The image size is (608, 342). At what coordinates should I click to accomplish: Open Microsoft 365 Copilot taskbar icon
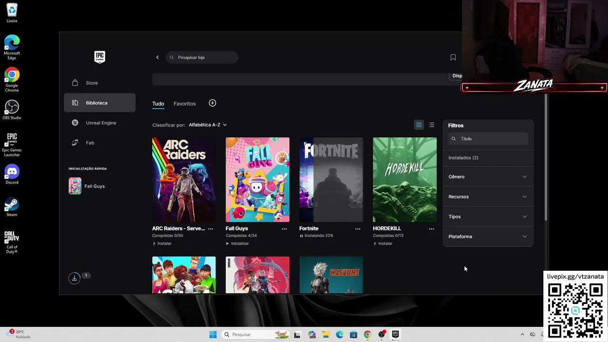click(x=312, y=334)
